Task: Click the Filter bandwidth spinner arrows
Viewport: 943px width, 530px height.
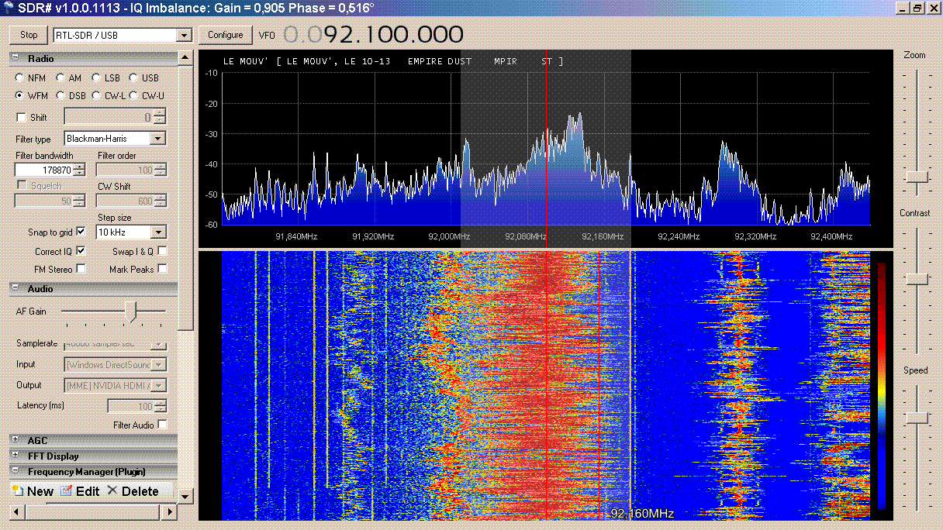Action: (78, 170)
